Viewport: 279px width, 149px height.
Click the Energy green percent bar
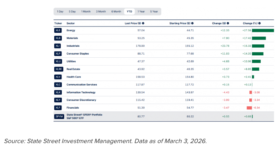tap(263, 30)
